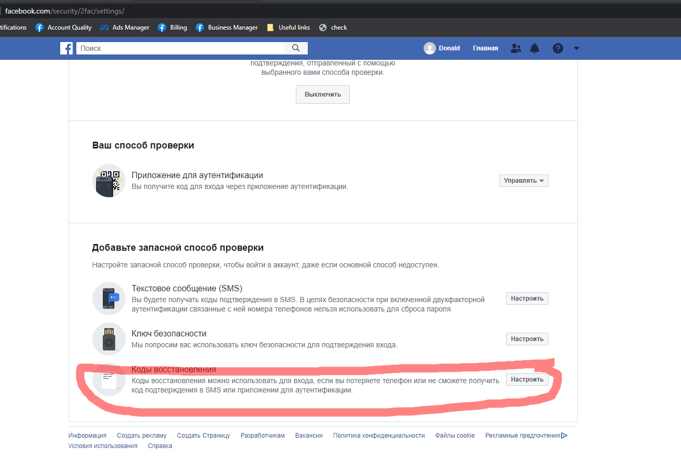Open the Разработчикам footer link
Viewport: 681px width, 461px height.
click(263, 436)
